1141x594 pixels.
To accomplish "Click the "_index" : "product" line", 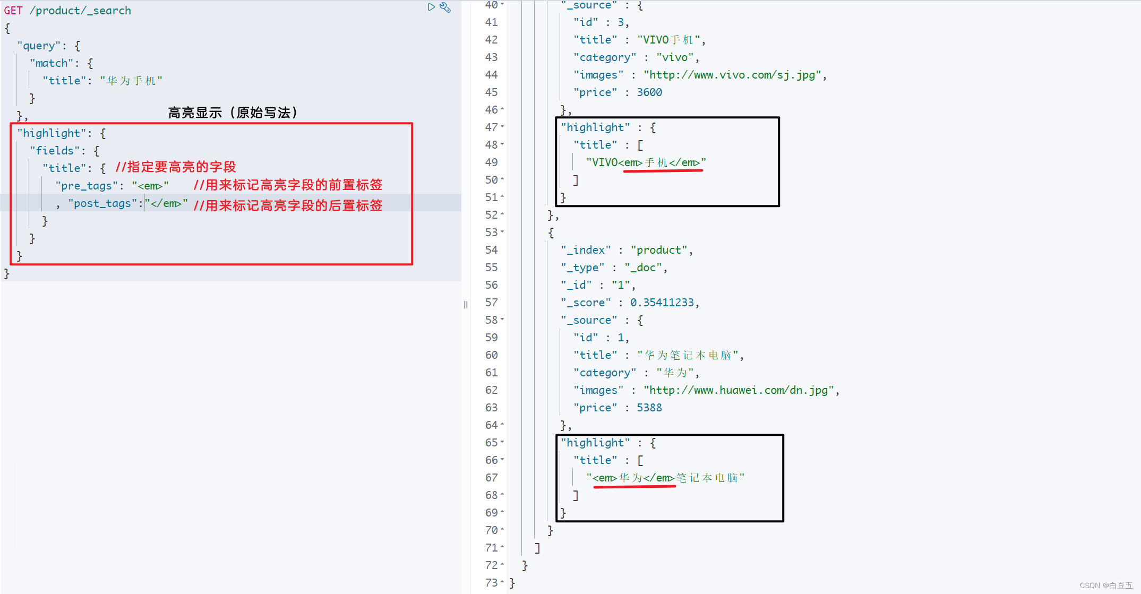I will click(x=627, y=250).
